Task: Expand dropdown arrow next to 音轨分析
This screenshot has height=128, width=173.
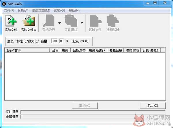Action: tap(60, 23)
